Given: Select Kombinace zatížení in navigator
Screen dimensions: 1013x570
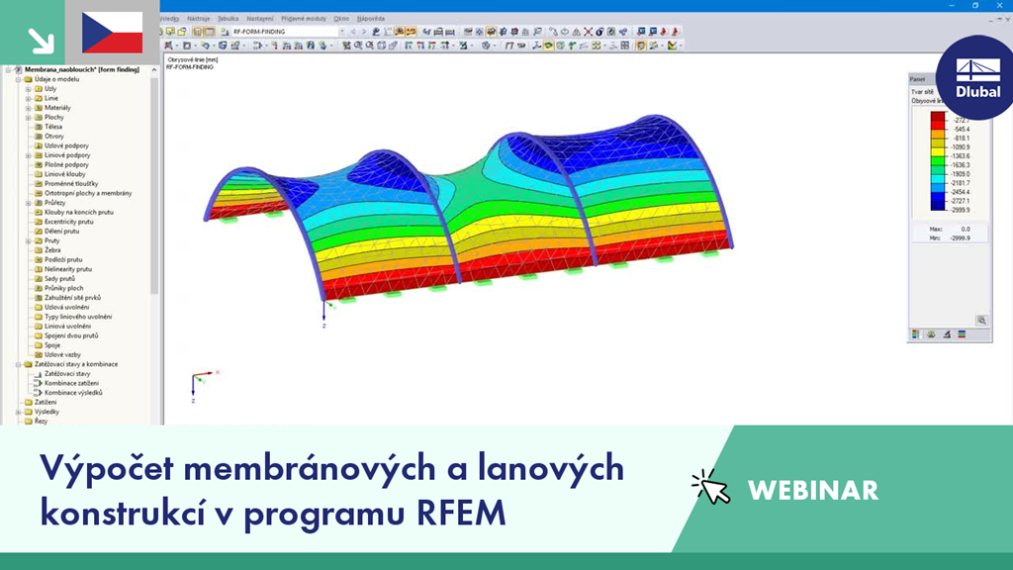Looking at the screenshot, I should tap(71, 383).
